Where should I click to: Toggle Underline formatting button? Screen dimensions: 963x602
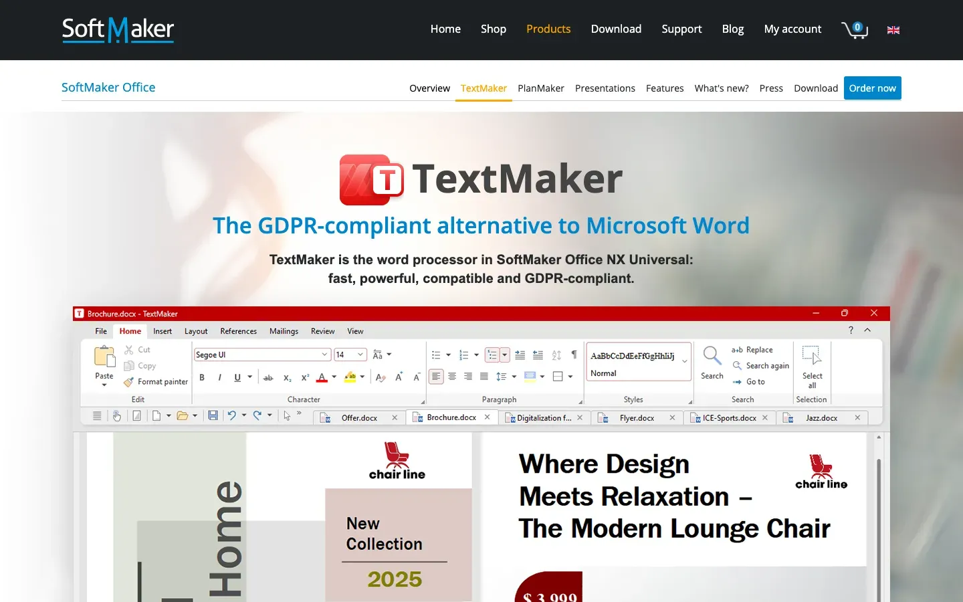coord(237,377)
